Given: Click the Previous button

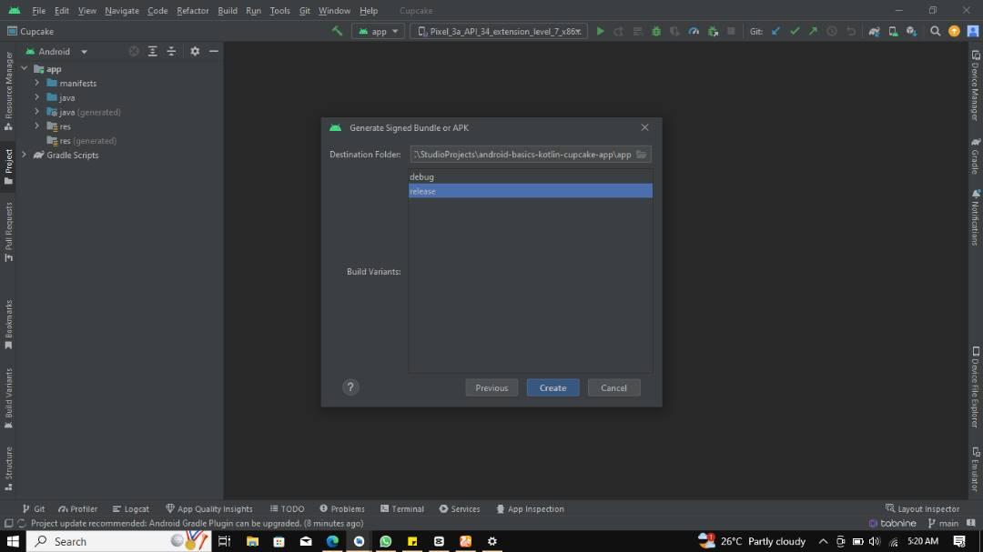Looking at the screenshot, I should click(x=491, y=387).
